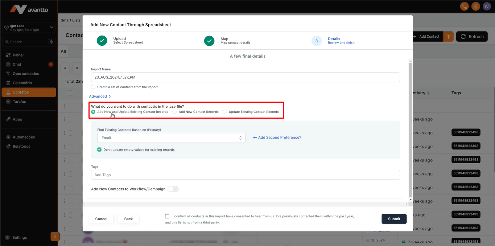The height and width of the screenshot is (246, 495).
Task: Click the orange import upload arrow icon
Action: [x=449, y=37]
